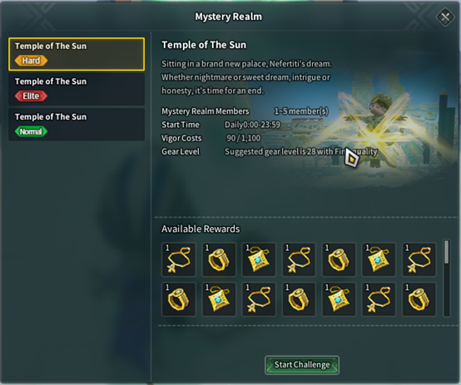Viewport: 461px width, 385px height.
Task: Click first blue-gem amulet in bottom row
Action: point(219,299)
